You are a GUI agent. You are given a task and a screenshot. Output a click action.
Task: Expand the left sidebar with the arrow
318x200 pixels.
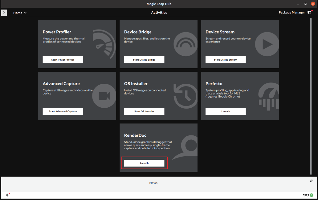point(4,13)
